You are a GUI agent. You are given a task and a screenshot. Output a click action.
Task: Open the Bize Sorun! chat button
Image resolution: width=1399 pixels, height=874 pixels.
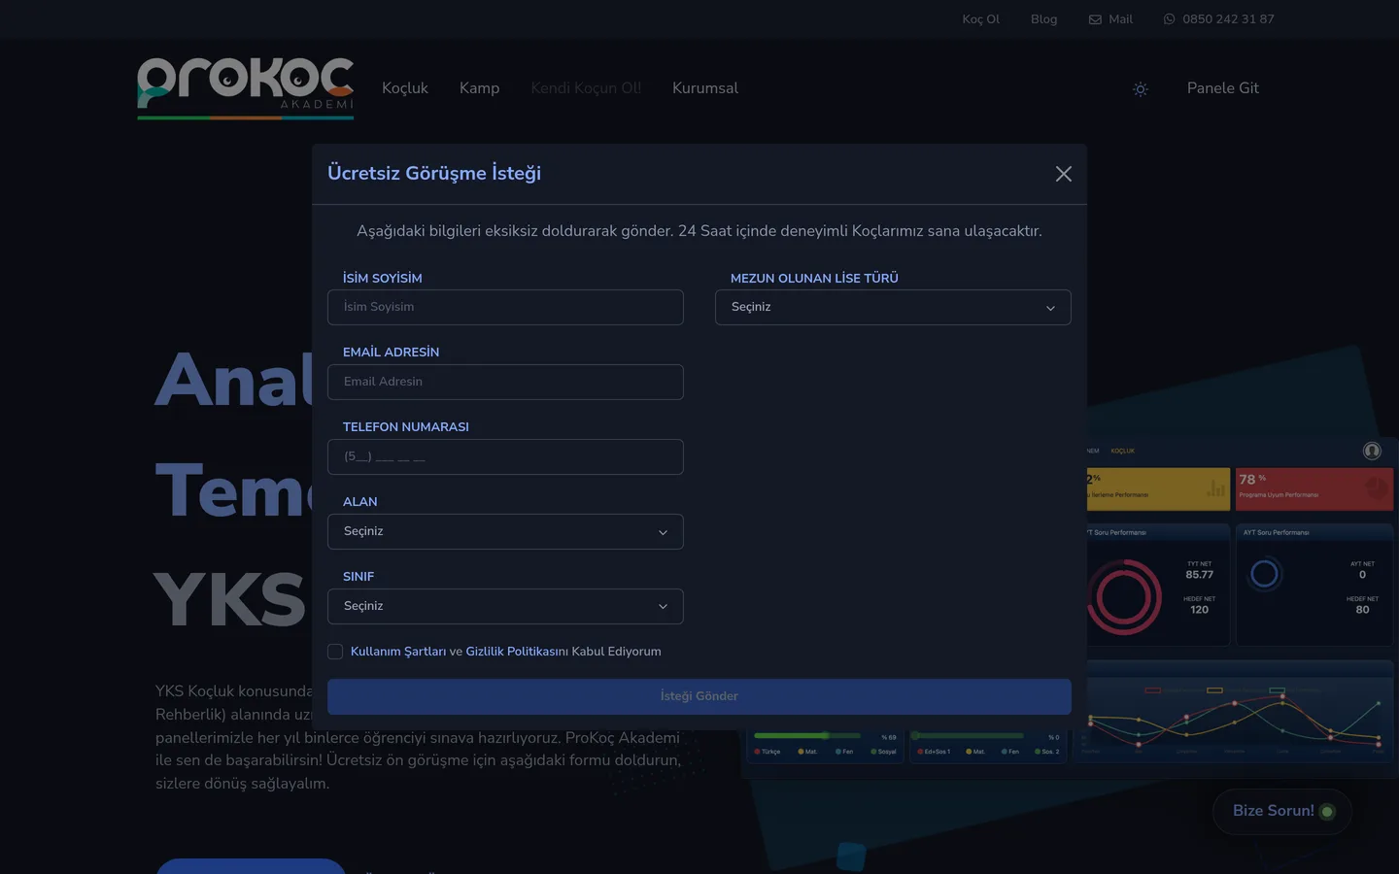1282,811
